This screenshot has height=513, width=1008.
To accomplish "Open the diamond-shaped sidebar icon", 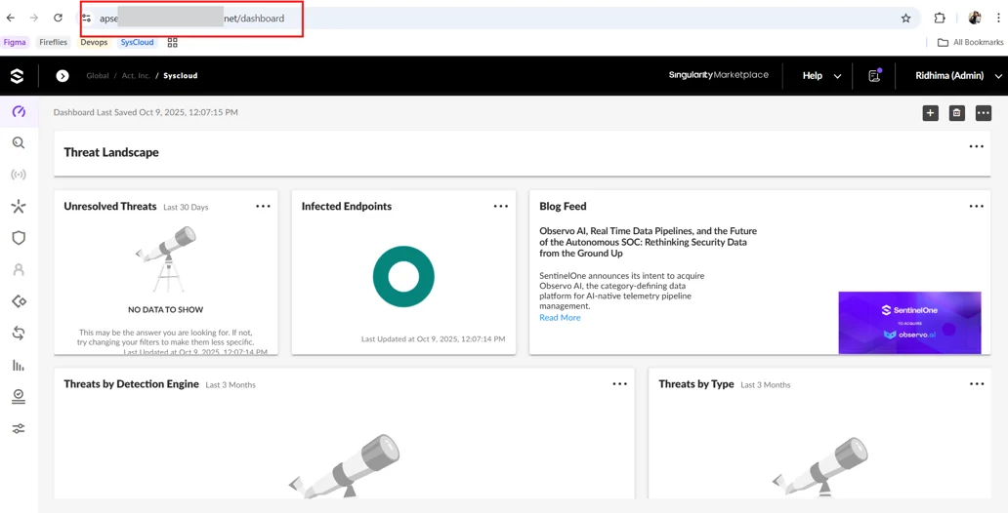I will [x=19, y=301].
